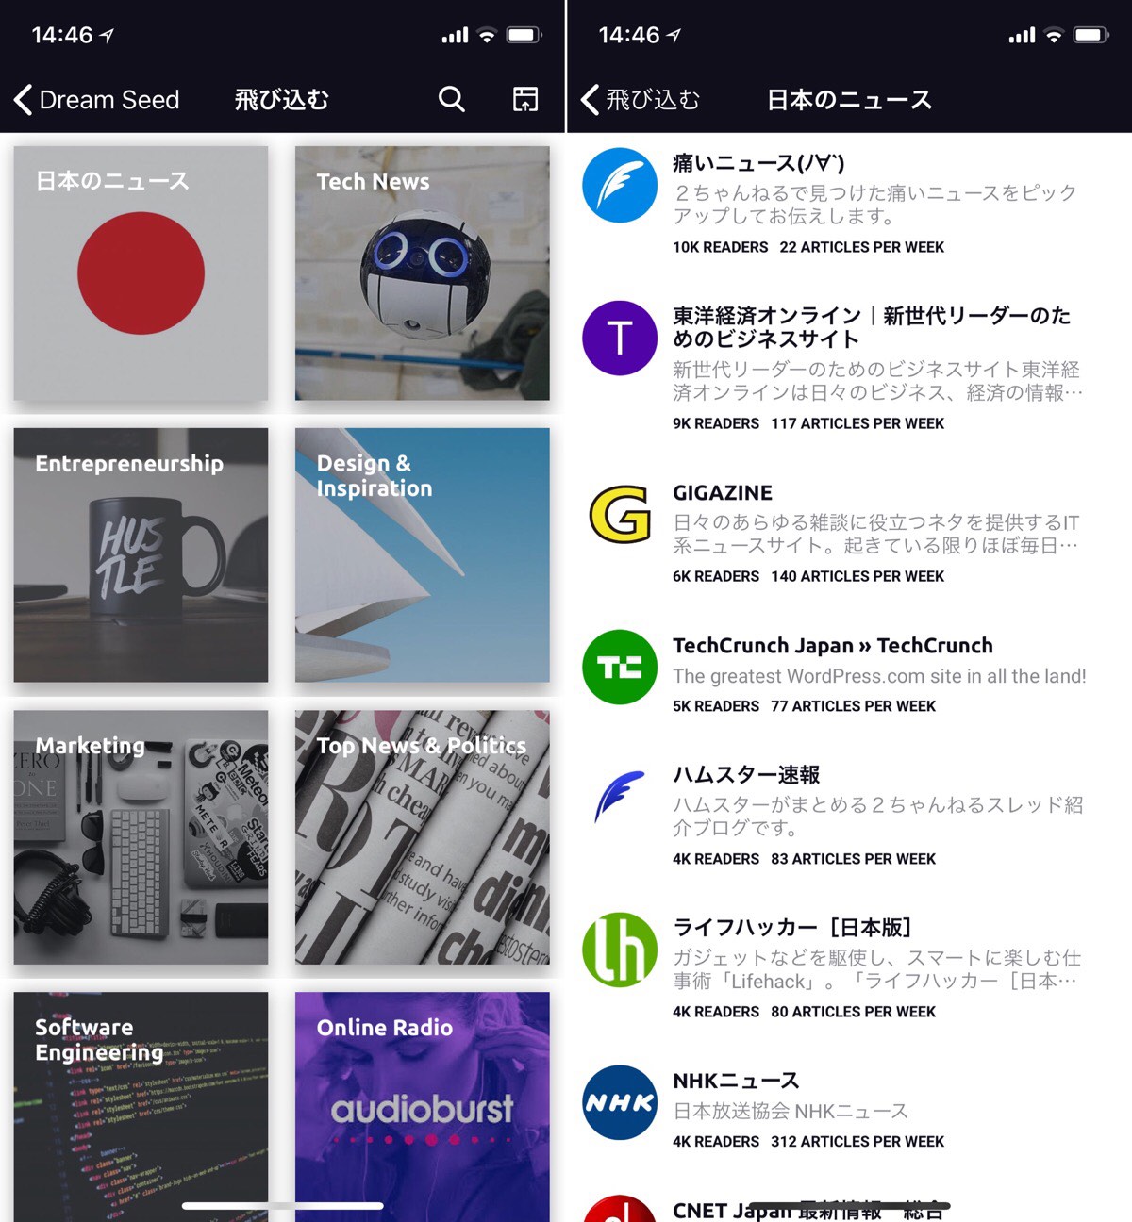Tap the 飛び込む screen title
The height and width of the screenshot is (1222, 1132).
pos(282,99)
